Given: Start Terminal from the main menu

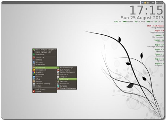Looking at the screenshot, I should coord(44,60).
